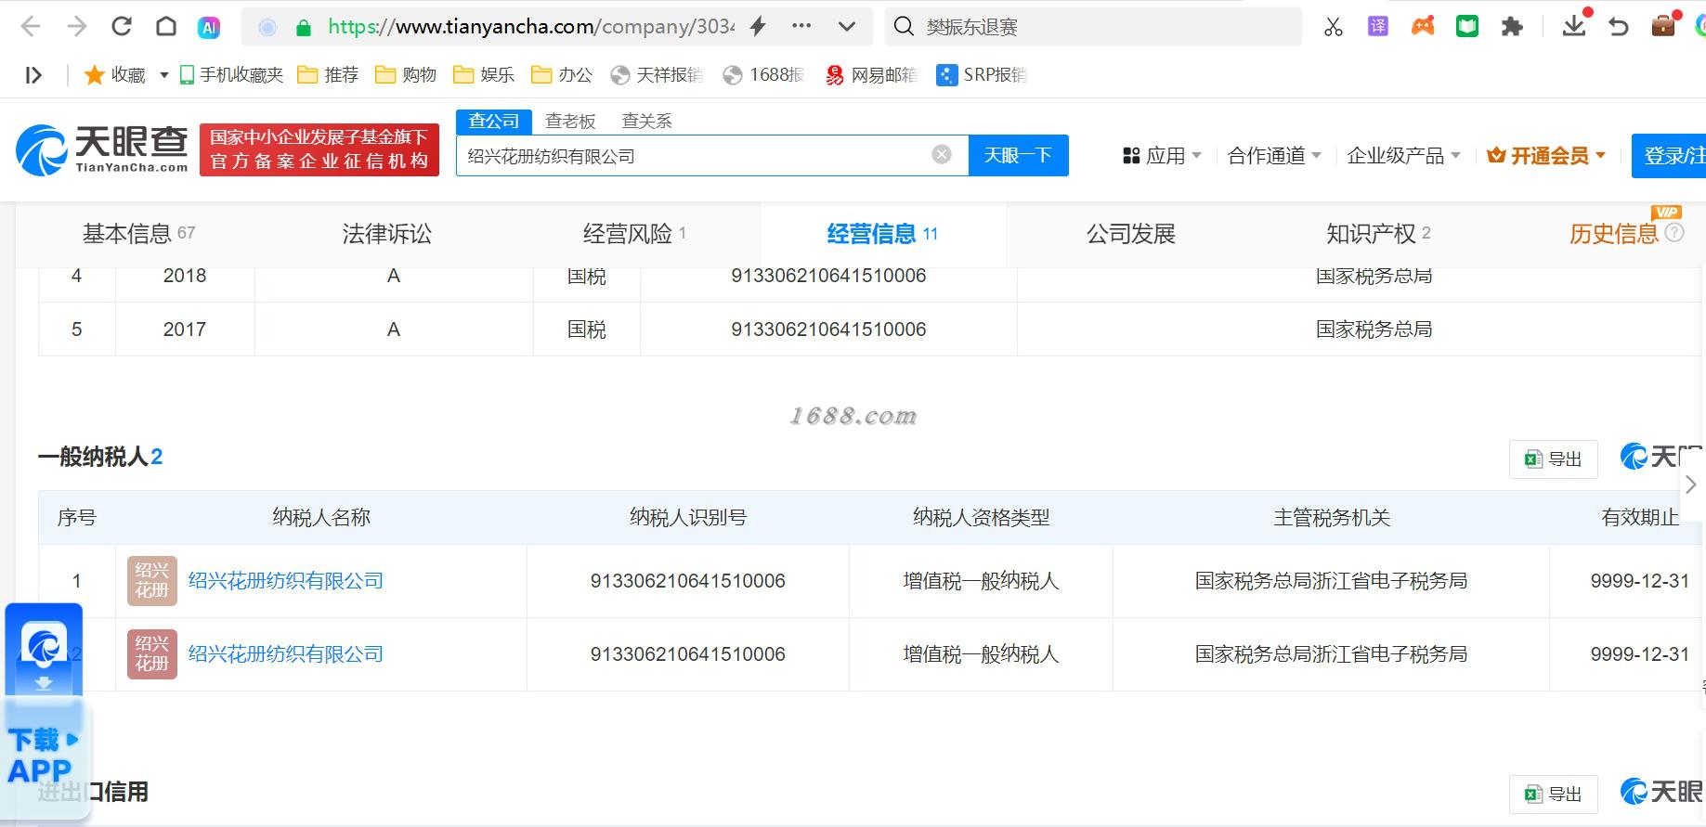Open the 办公 bookmark folder
1706x827 pixels.
pos(562,75)
